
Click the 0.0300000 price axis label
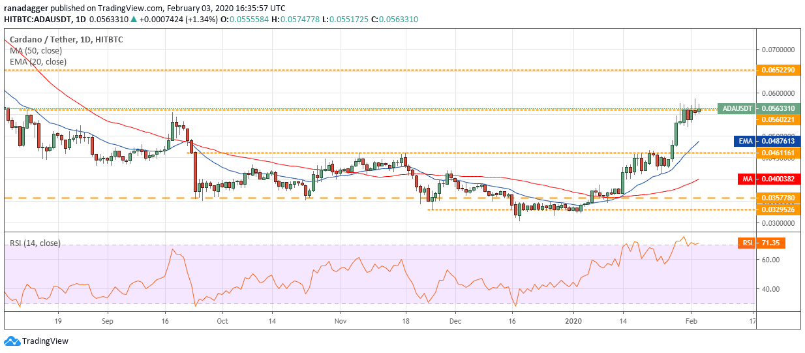[x=778, y=223]
